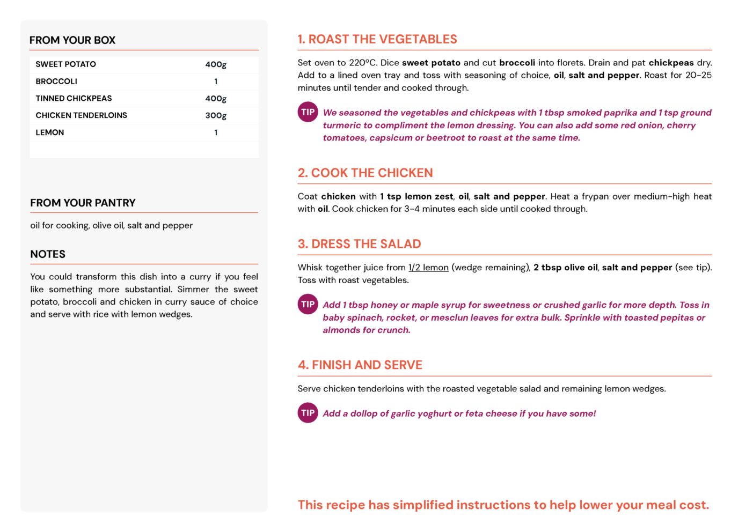Click the underlined 1/2 lemon text
Image resolution: width=753 pixels, height=532 pixels.
428,267
